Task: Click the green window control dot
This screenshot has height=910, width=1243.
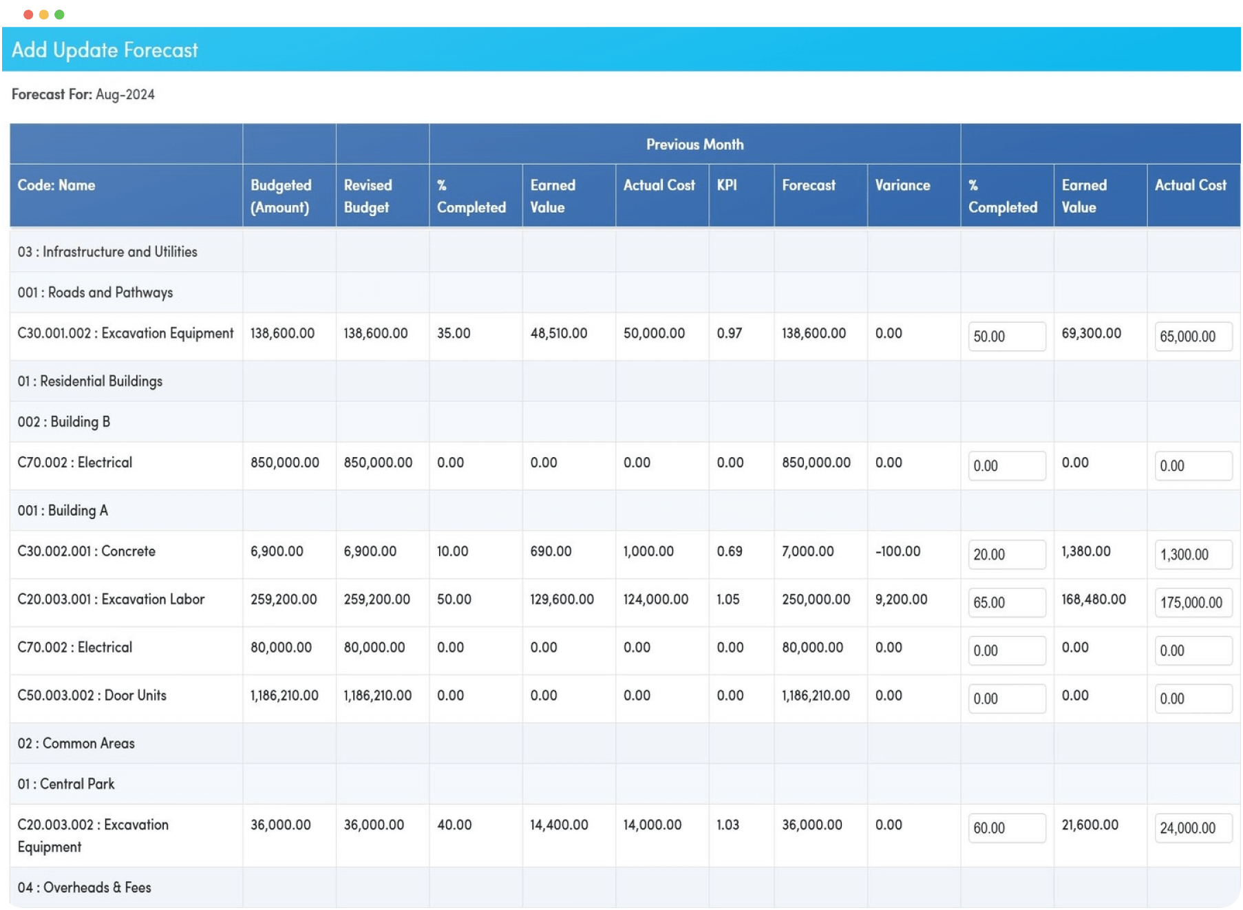Action: point(60,14)
